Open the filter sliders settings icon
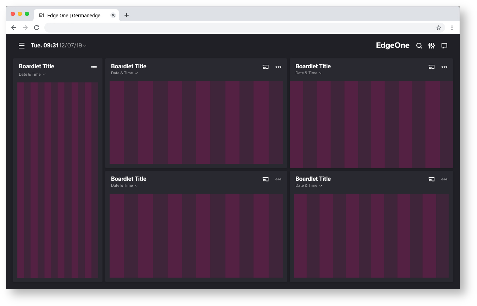This screenshot has width=477, height=306. click(431, 46)
